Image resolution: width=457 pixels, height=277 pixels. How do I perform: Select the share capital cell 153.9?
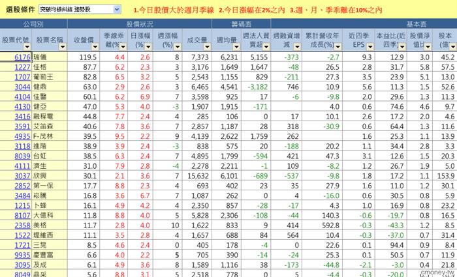[445, 176]
